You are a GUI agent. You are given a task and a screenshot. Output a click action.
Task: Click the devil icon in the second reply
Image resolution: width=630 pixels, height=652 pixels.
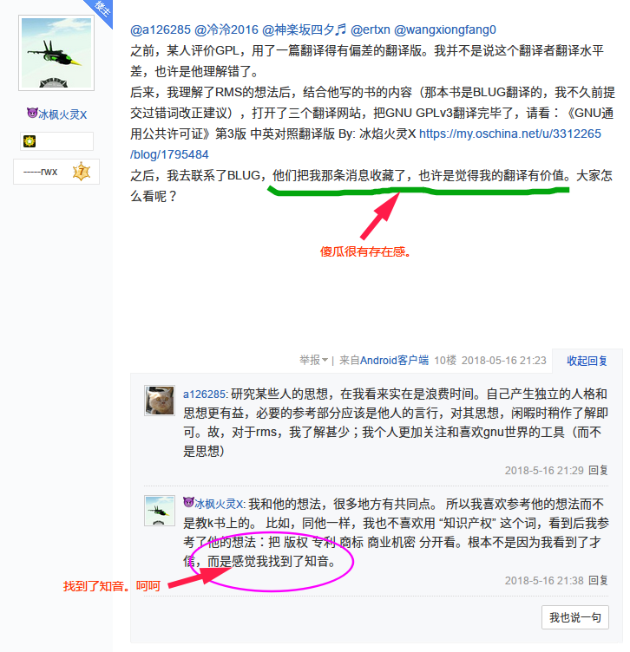pyautogui.click(x=188, y=502)
